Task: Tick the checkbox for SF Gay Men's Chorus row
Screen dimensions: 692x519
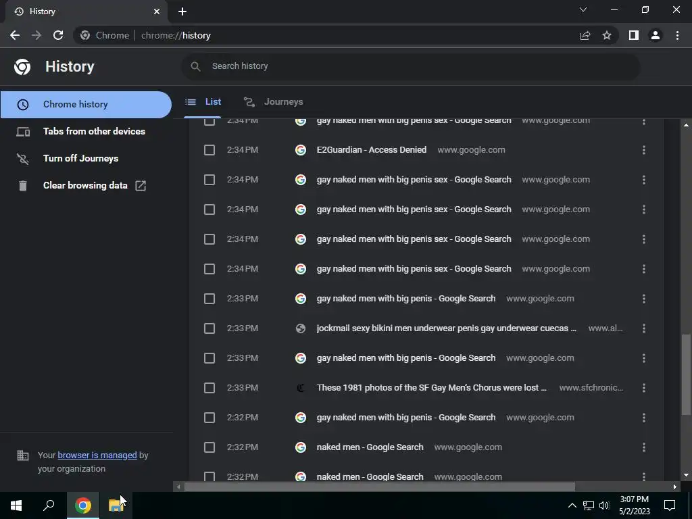Action: (209, 388)
